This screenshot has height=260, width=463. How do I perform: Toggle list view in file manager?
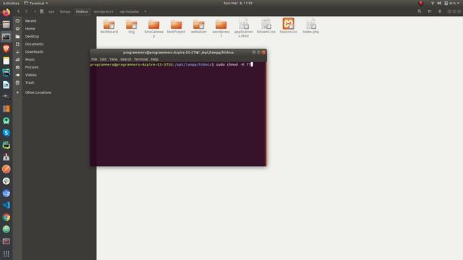pos(430,12)
